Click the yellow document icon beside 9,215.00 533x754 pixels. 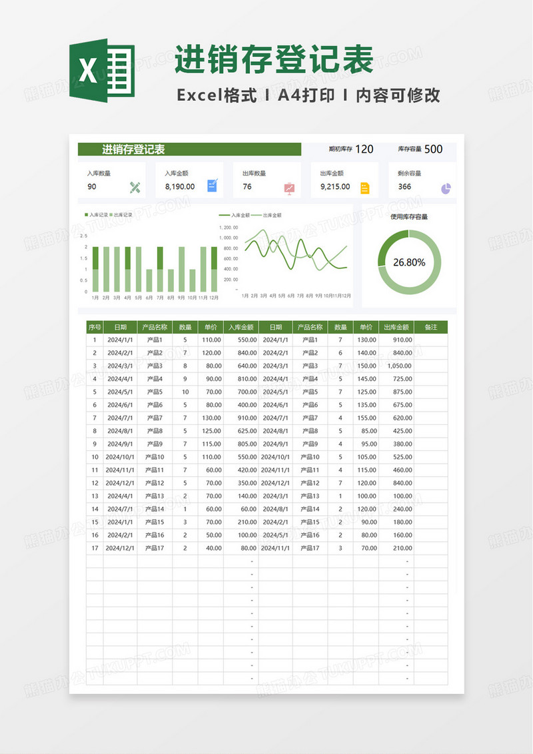(365, 188)
